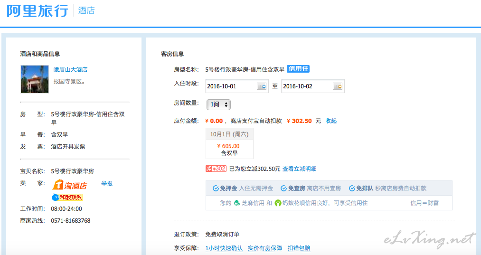481x255 pixels.
Task: Click the 蚂蚁花呗 icon
Action: pos(278,203)
